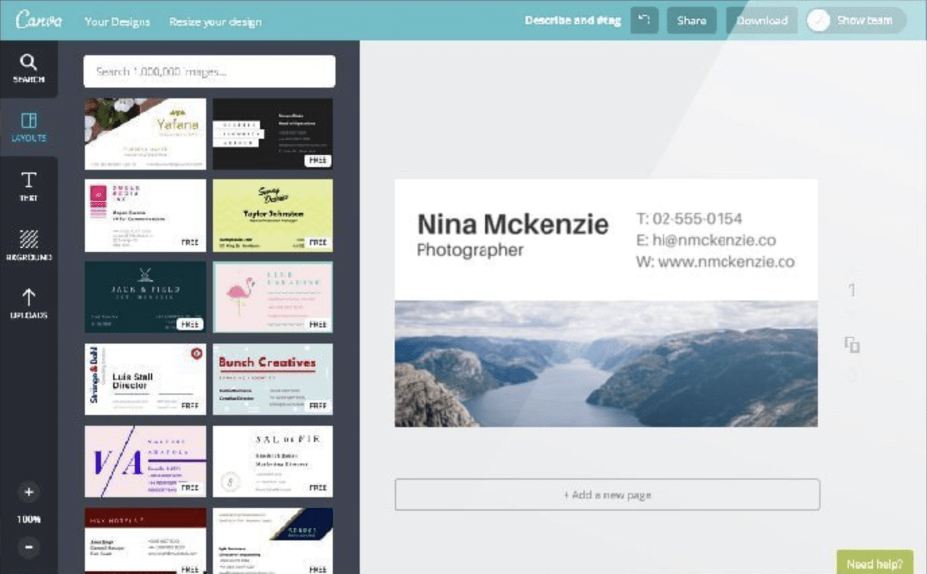Select the Bunch Creatives layout thumbnail
This screenshot has width=927, height=574.
click(x=273, y=379)
